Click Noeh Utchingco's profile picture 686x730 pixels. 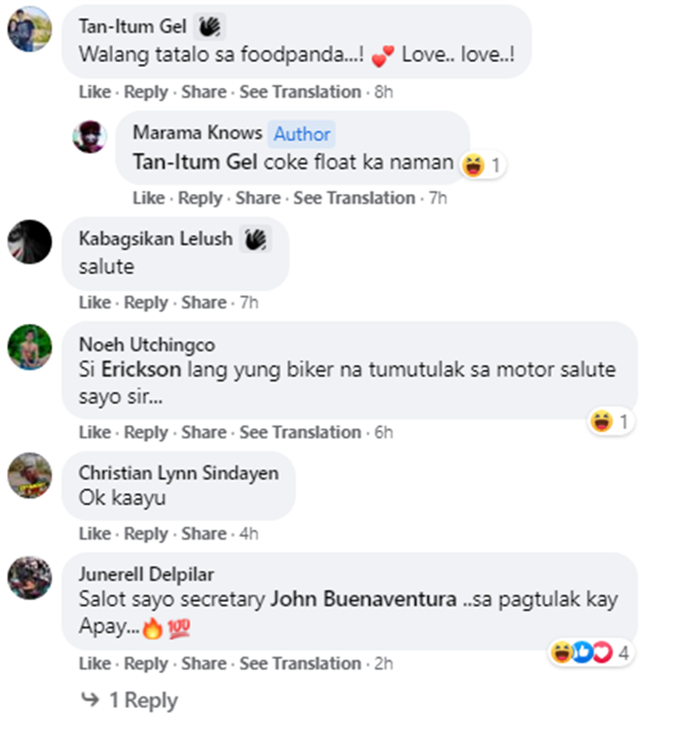(x=28, y=348)
